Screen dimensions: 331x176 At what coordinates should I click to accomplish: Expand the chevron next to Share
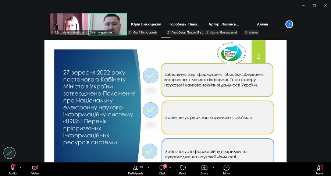pyautogui.click(x=213, y=168)
